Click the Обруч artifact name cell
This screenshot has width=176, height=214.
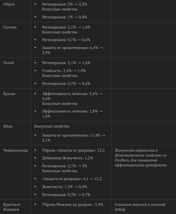[x=9, y=4]
